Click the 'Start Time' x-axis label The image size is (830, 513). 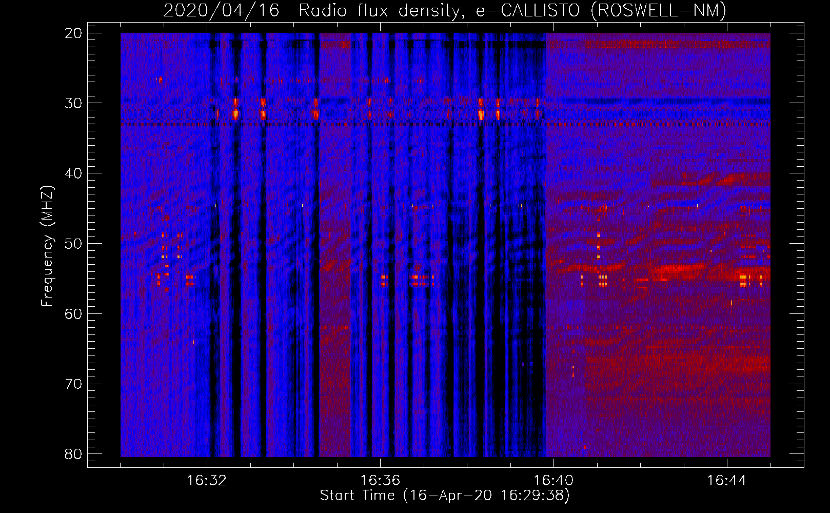pos(445,495)
